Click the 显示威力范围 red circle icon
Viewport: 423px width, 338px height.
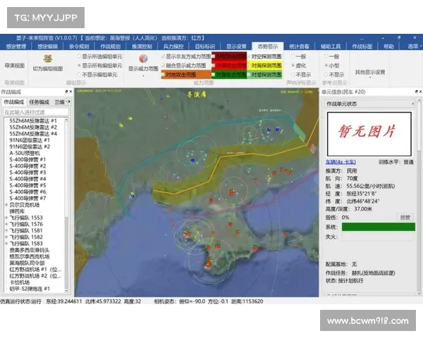point(142,58)
